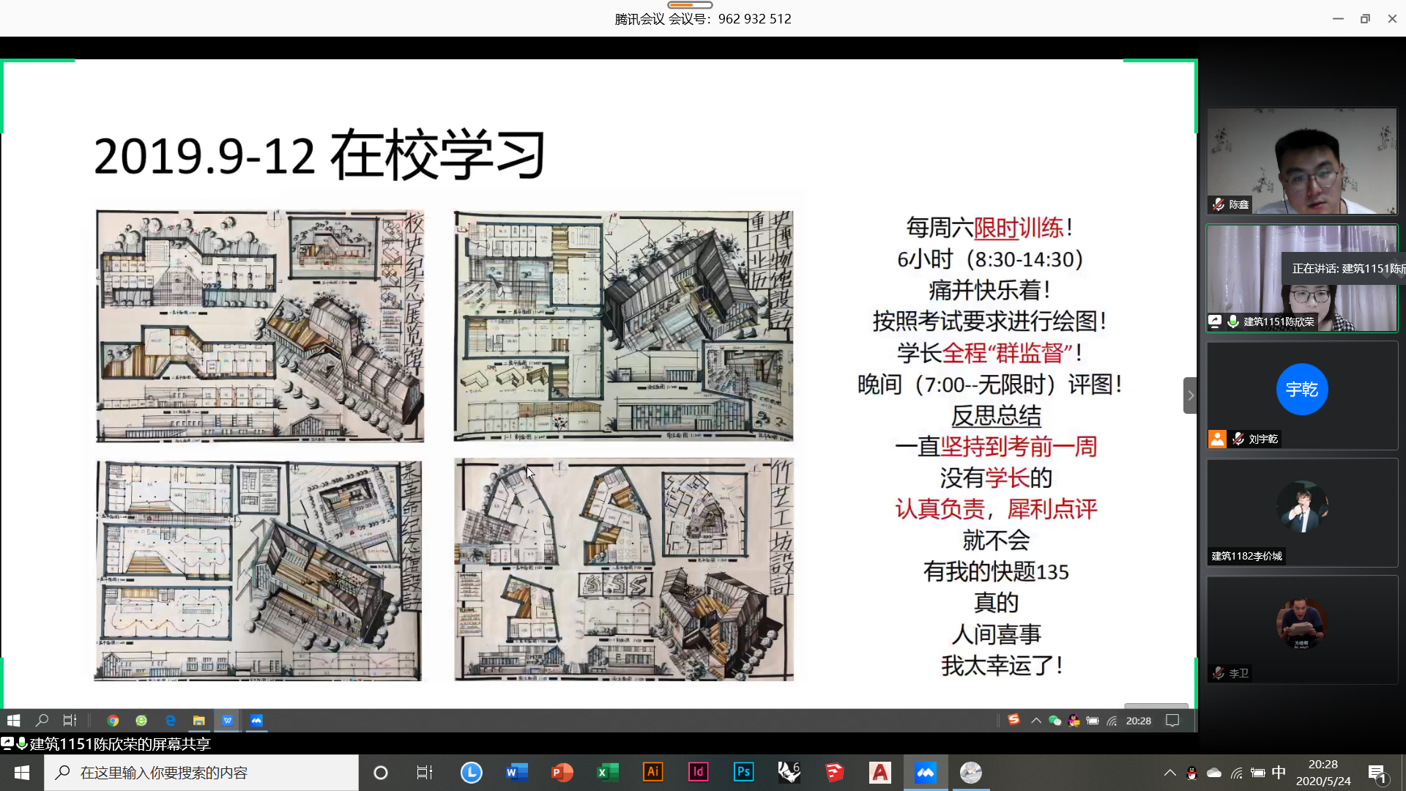Launch PowerPoint from the taskbar
The width and height of the screenshot is (1406, 791).
562,773
